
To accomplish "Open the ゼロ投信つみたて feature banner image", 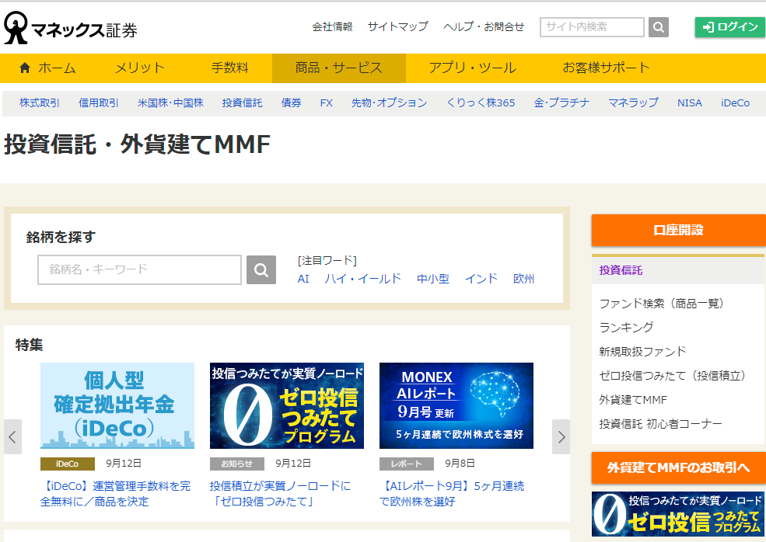I will 287,405.
